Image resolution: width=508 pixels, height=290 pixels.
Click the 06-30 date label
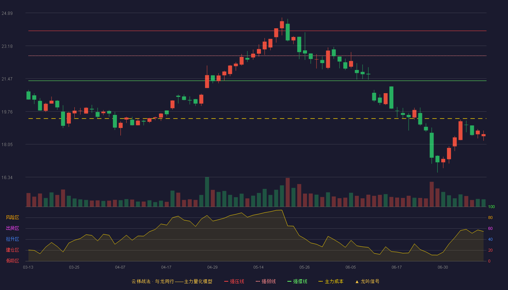(443, 267)
